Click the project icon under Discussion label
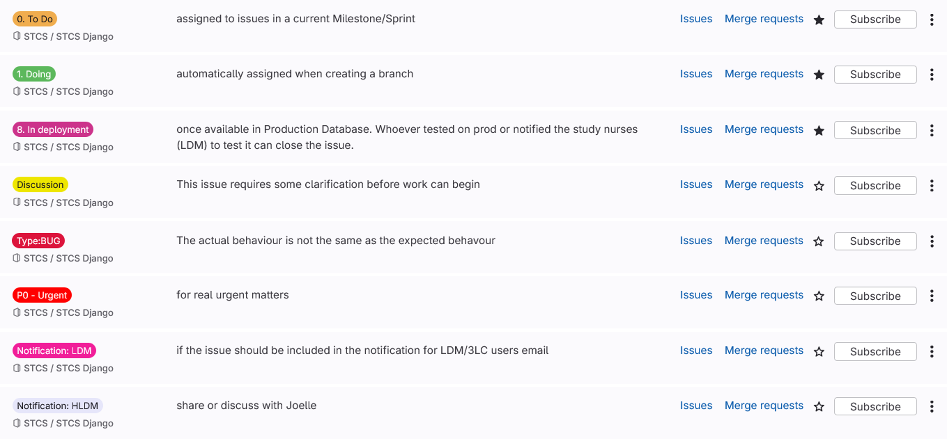 tap(17, 202)
